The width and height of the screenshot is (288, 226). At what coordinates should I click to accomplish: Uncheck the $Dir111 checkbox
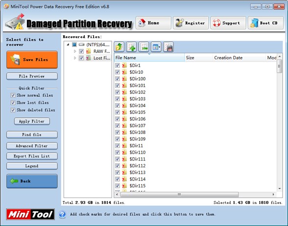(118, 159)
